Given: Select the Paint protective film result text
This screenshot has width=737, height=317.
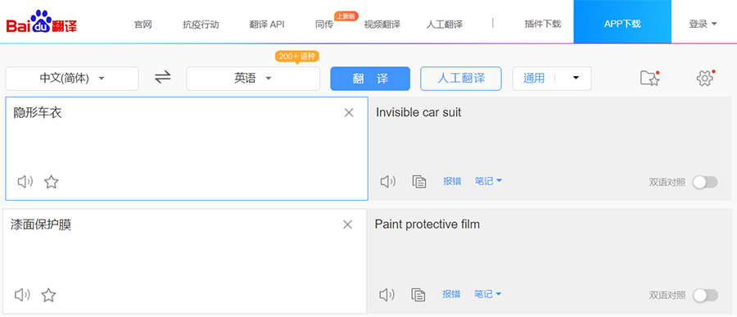Looking at the screenshot, I should point(427,224).
